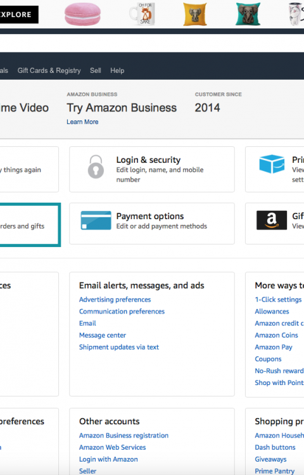Open the Login with Amazon link

point(108,459)
